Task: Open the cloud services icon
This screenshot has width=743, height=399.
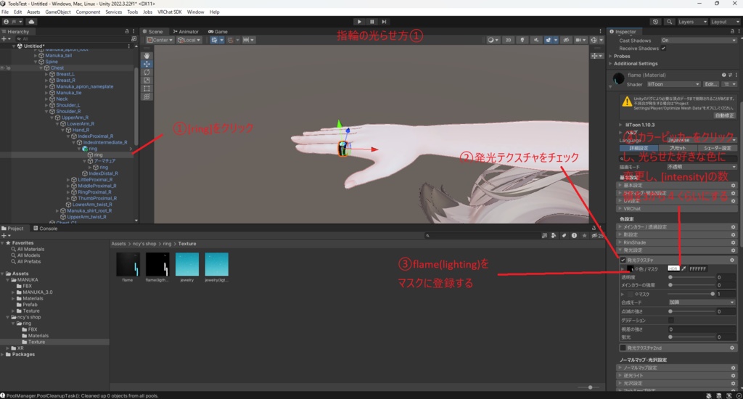Action: click(x=31, y=22)
